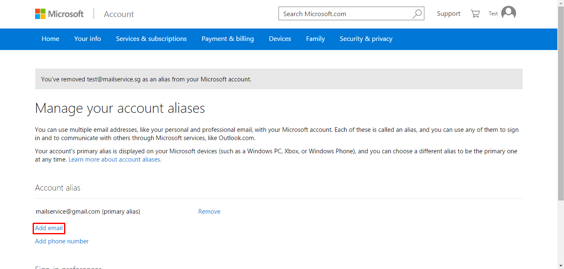The height and width of the screenshot is (269, 564).
Task: Click the Add email link
Action: coord(49,228)
